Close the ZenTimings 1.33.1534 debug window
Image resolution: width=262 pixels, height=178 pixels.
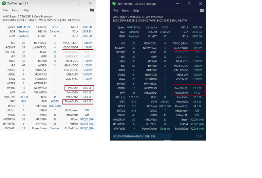(x=200, y=4)
